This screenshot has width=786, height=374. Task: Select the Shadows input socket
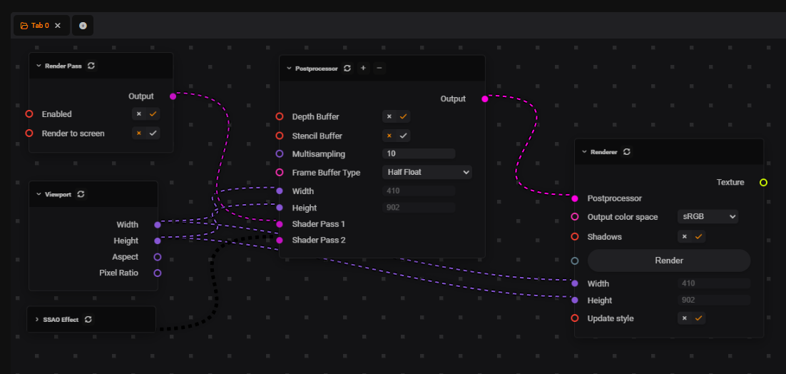(575, 237)
